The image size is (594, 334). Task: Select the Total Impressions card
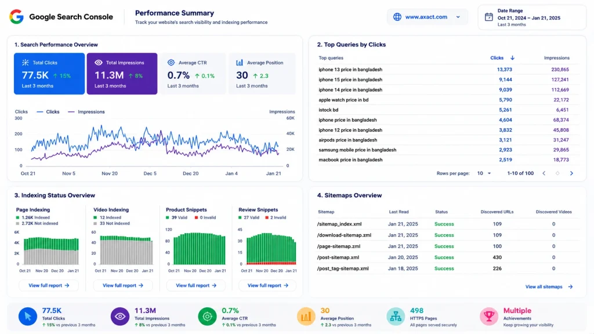(122, 74)
